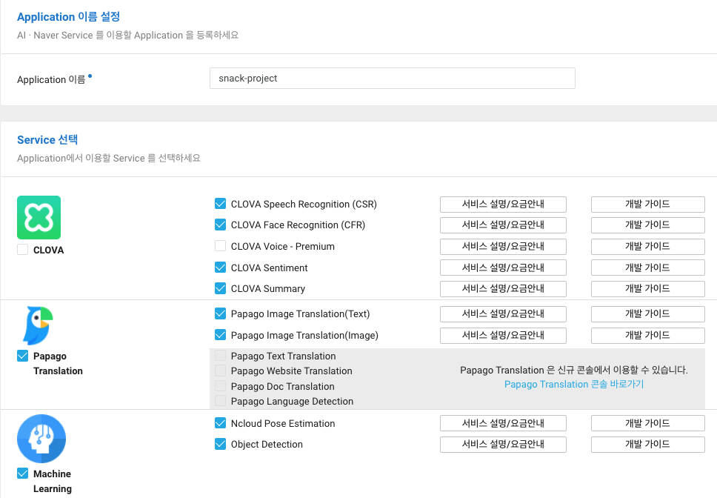Open 개발 가이드 for CLOVA Face Recognition
Screen dimensions: 717x498
pyautogui.click(x=647, y=225)
